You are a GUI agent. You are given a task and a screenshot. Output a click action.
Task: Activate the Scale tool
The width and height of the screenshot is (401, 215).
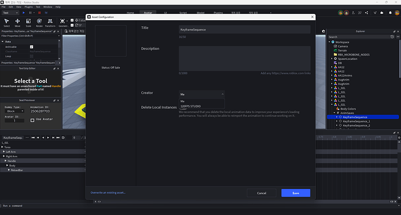click(28, 23)
